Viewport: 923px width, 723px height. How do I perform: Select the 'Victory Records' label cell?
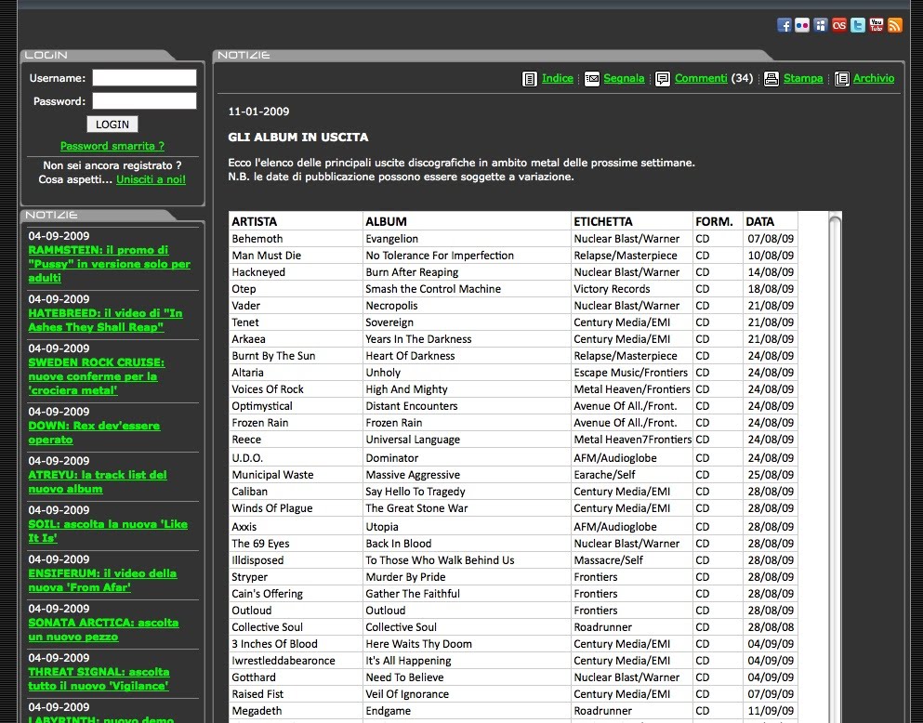coord(632,289)
